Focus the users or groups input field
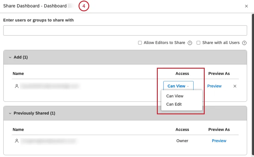 [125, 30]
